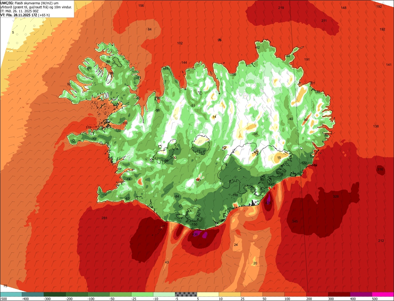Pick the pale yellow swatch between 5 and 10

click(x=208, y=294)
